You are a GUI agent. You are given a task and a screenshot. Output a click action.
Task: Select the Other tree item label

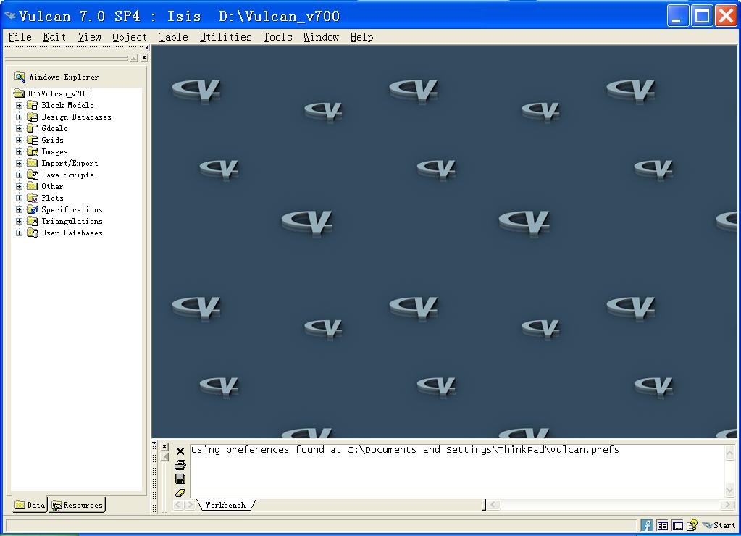click(x=52, y=186)
